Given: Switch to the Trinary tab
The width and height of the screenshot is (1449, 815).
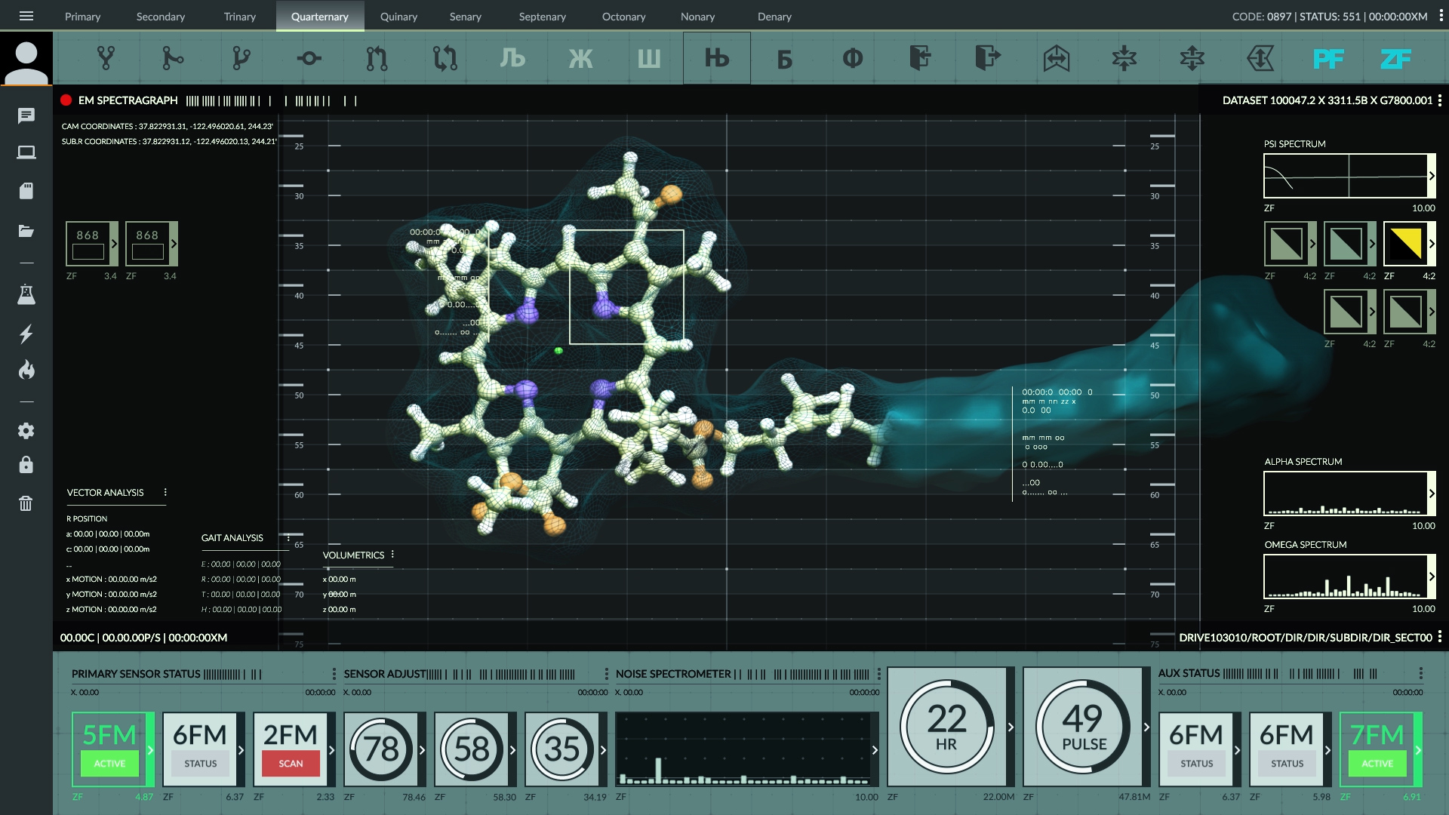Looking at the screenshot, I should (240, 16).
